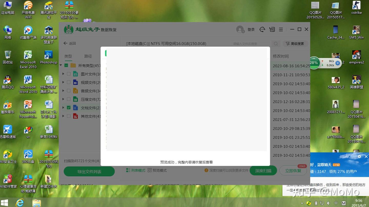This screenshot has width=369, height=207.
Task: Click the 图片文件 image type icon
Action: click(76, 74)
